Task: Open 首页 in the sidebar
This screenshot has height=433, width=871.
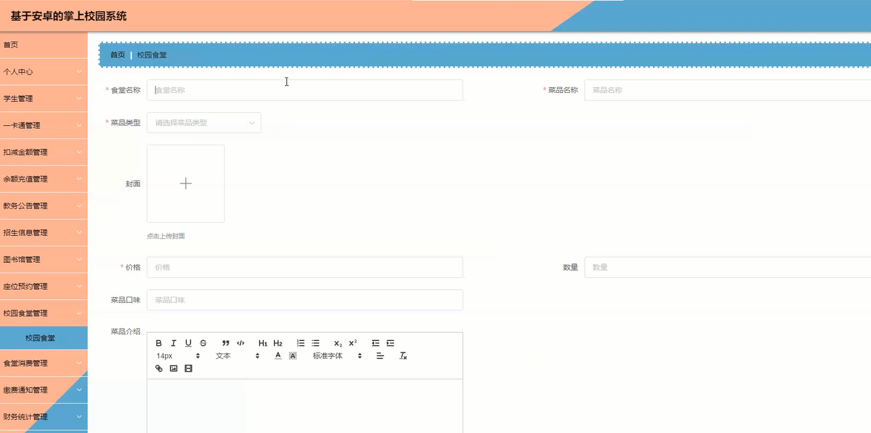Action: click(x=44, y=45)
